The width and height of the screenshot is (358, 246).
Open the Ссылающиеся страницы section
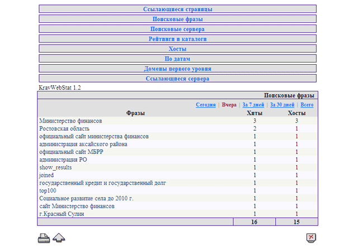point(178,9)
